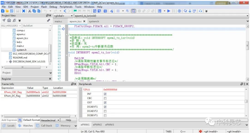Toggle the OST checkbox under TZFLG
The width and height of the screenshot is (250, 133).
click(105, 103)
